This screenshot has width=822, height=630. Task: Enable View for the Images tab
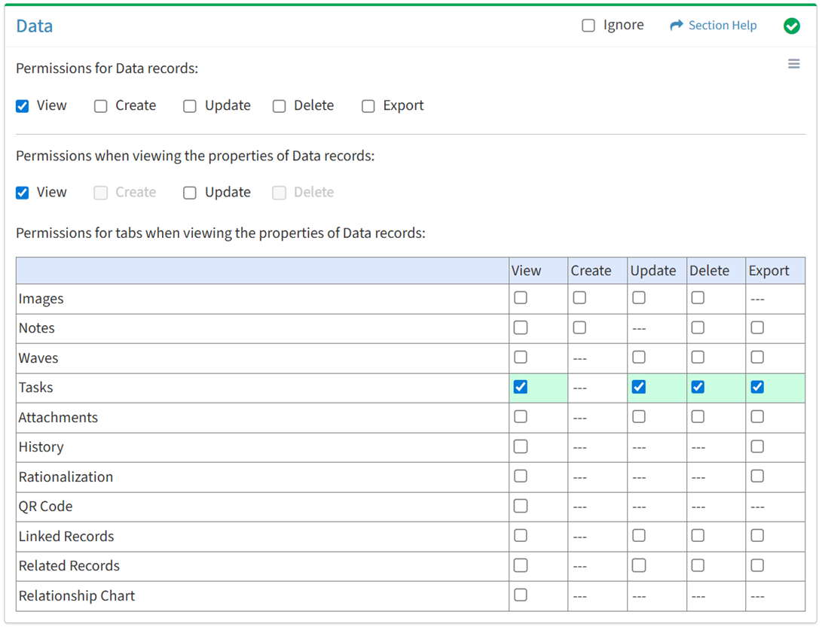tap(521, 298)
